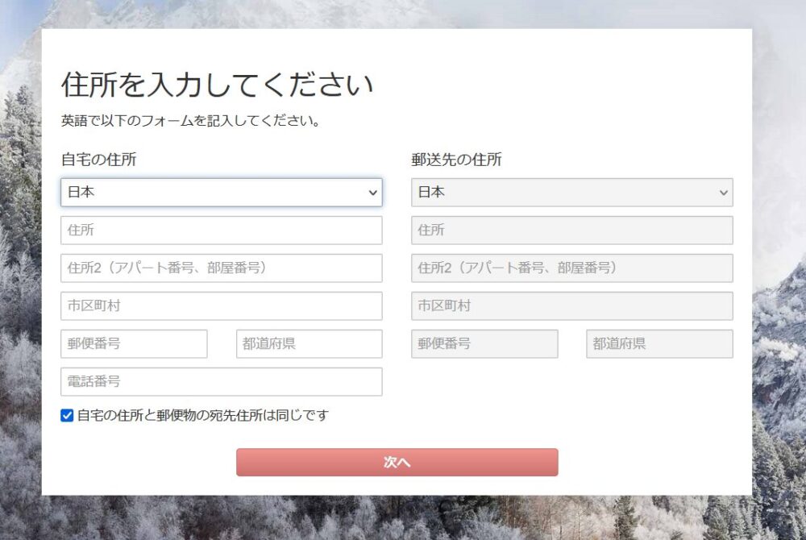Focus the home address 都道府県 field
The width and height of the screenshot is (806, 540).
click(309, 344)
